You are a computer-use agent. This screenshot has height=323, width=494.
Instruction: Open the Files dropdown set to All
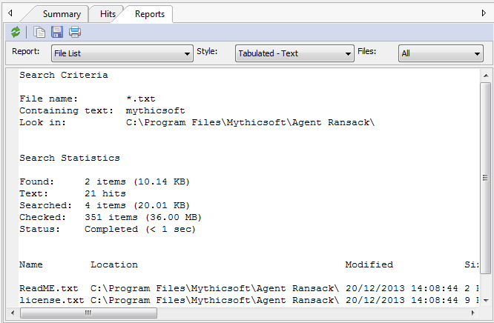coord(441,53)
